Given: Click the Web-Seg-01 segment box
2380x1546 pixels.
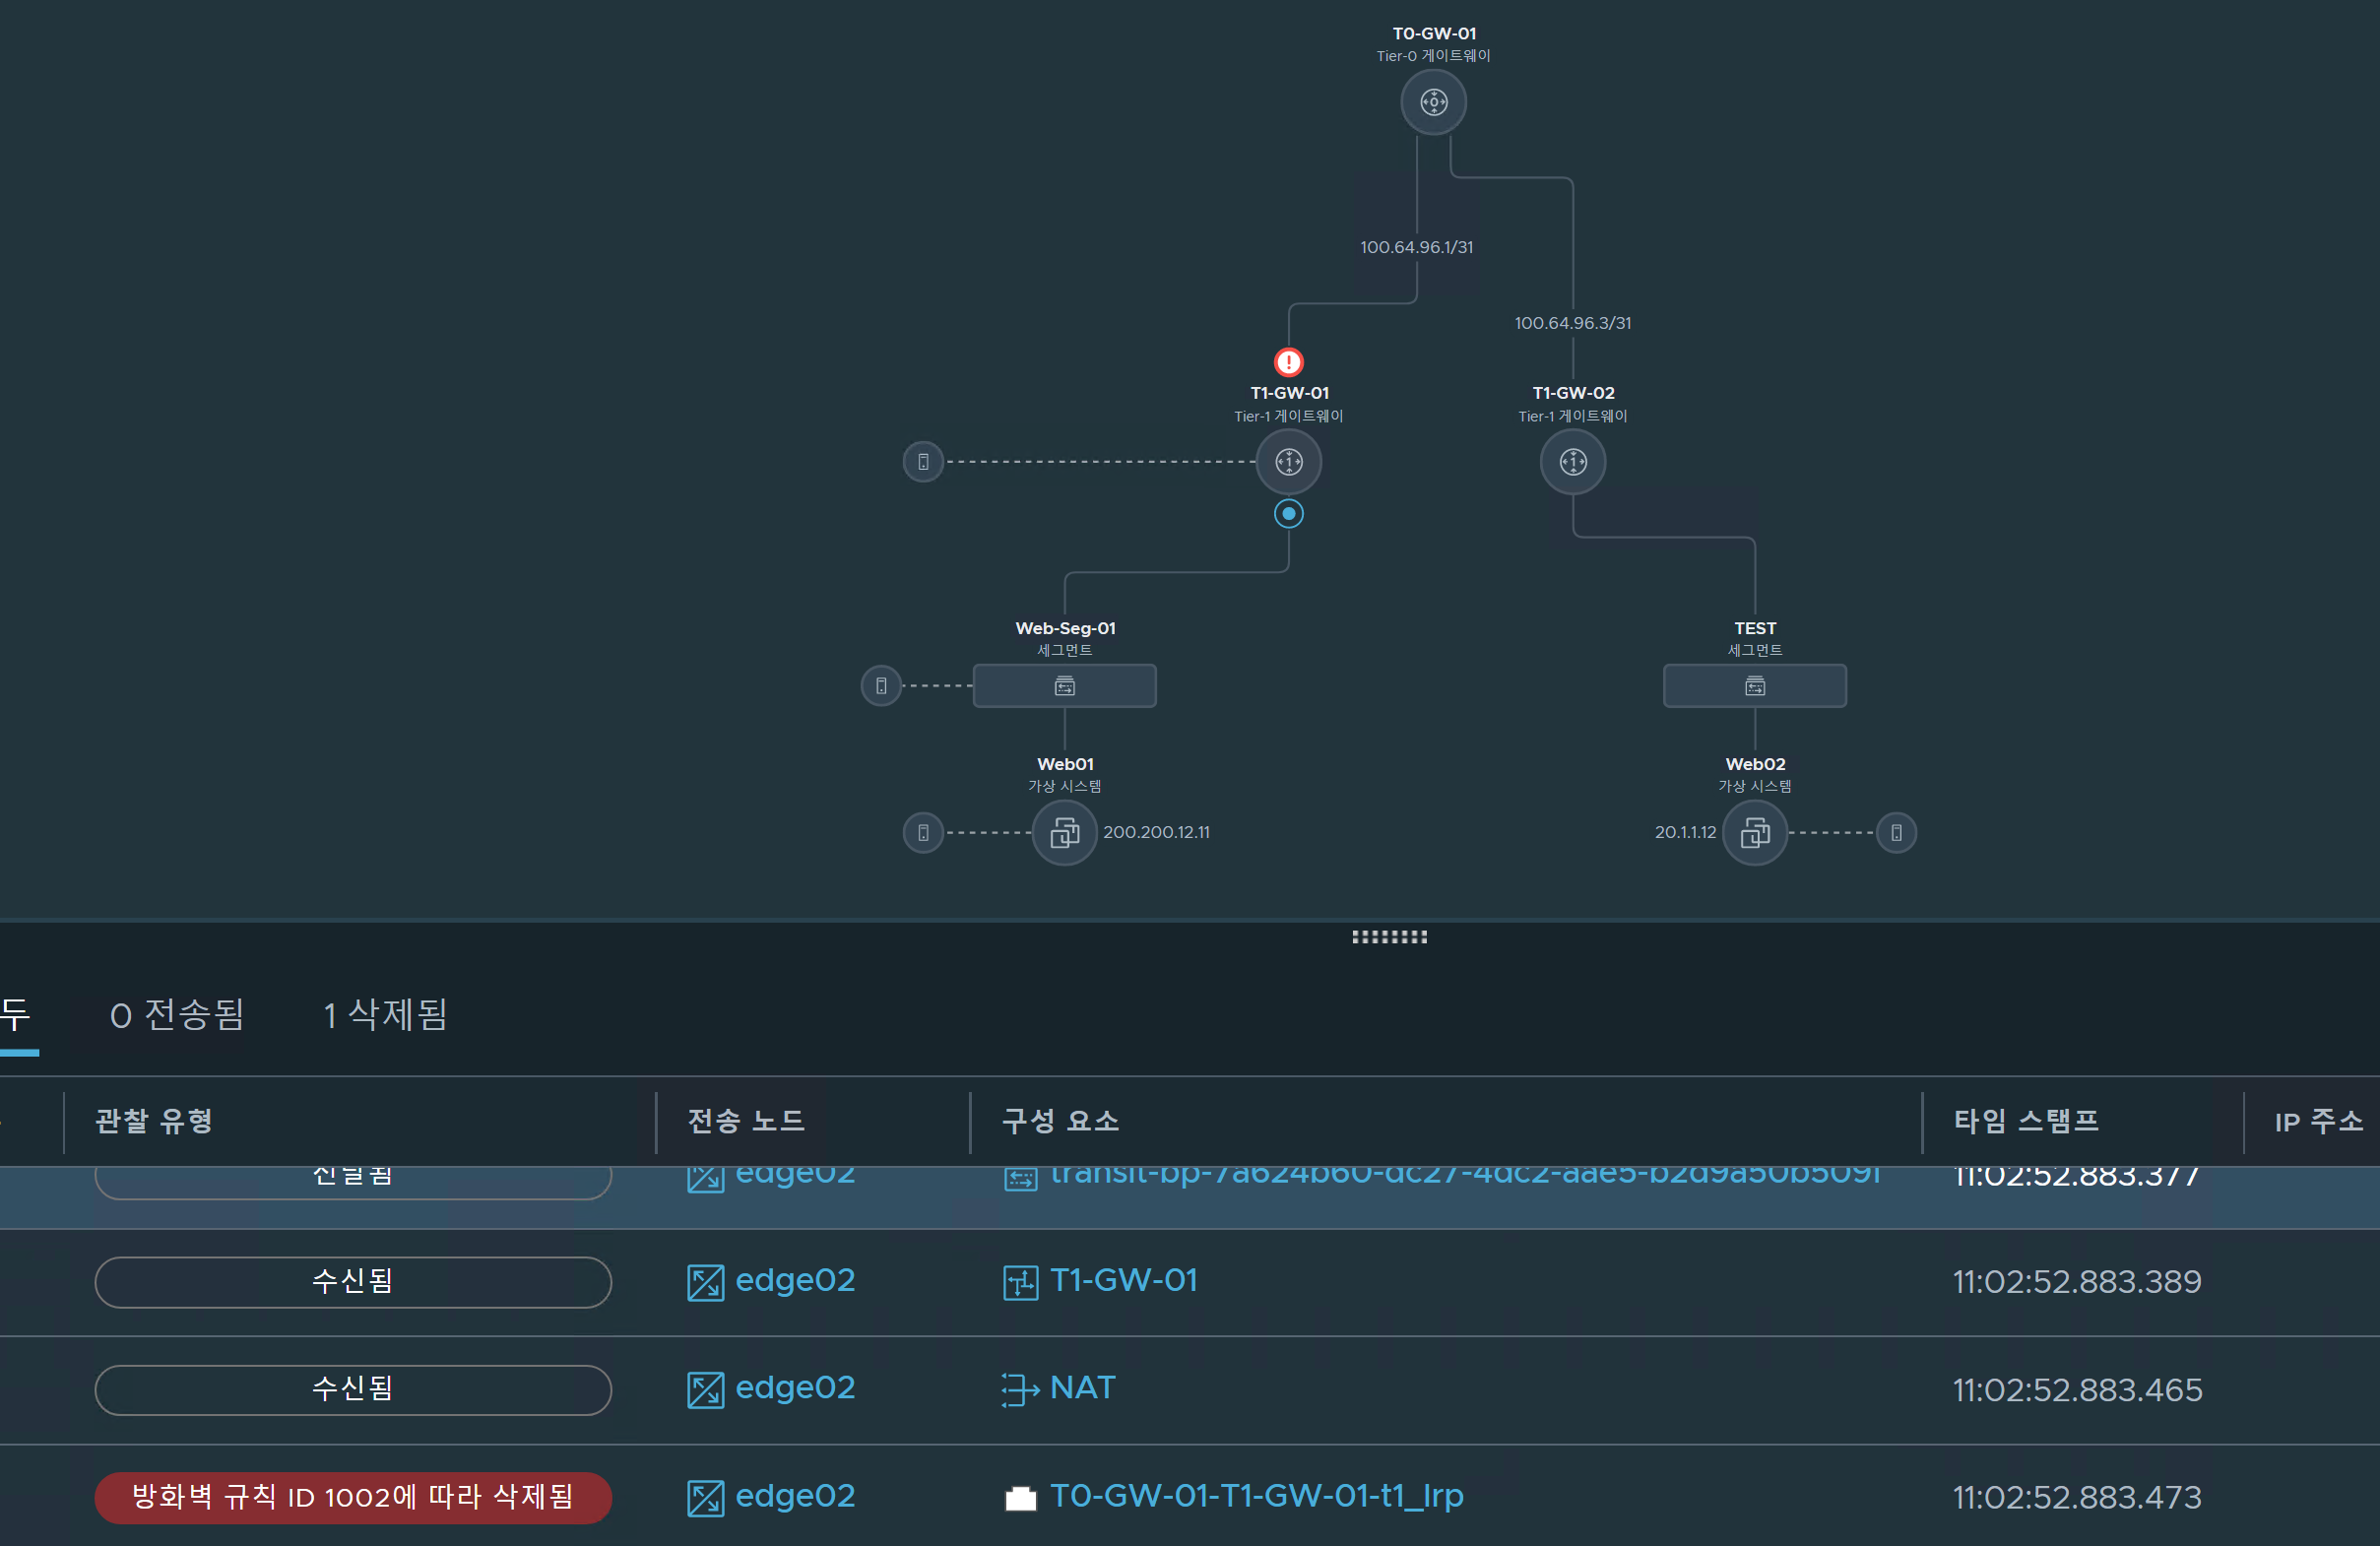Looking at the screenshot, I should [x=1064, y=686].
